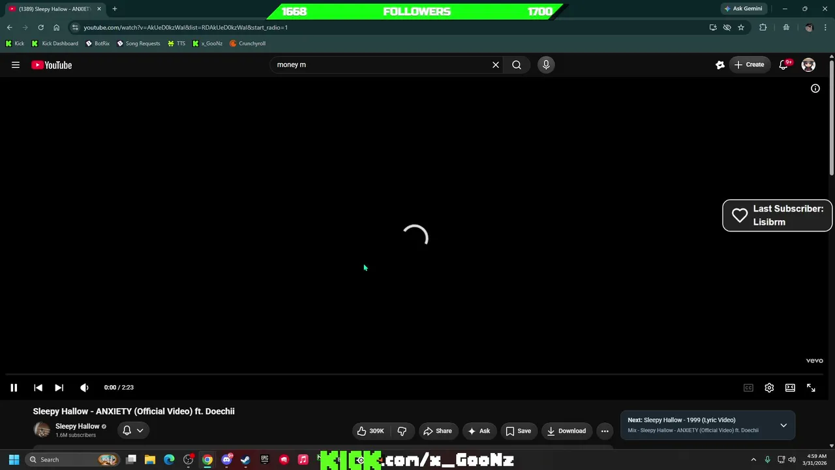Launch Microsoft Edge from taskbar
Screen dimensions: 835x470
click(169, 460)
